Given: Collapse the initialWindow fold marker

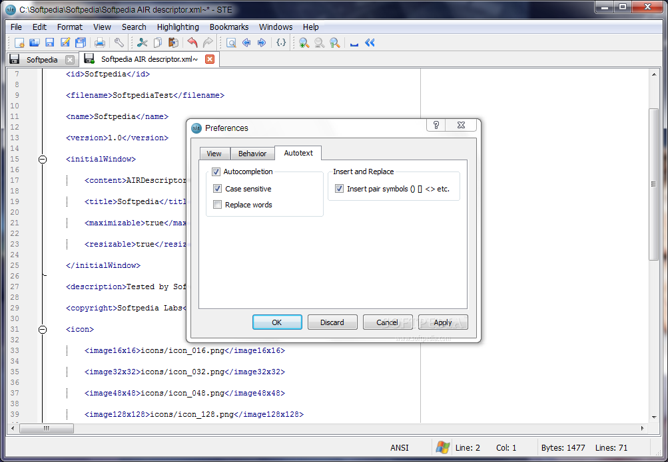Looking at the screenshot, I should point(43,160).
